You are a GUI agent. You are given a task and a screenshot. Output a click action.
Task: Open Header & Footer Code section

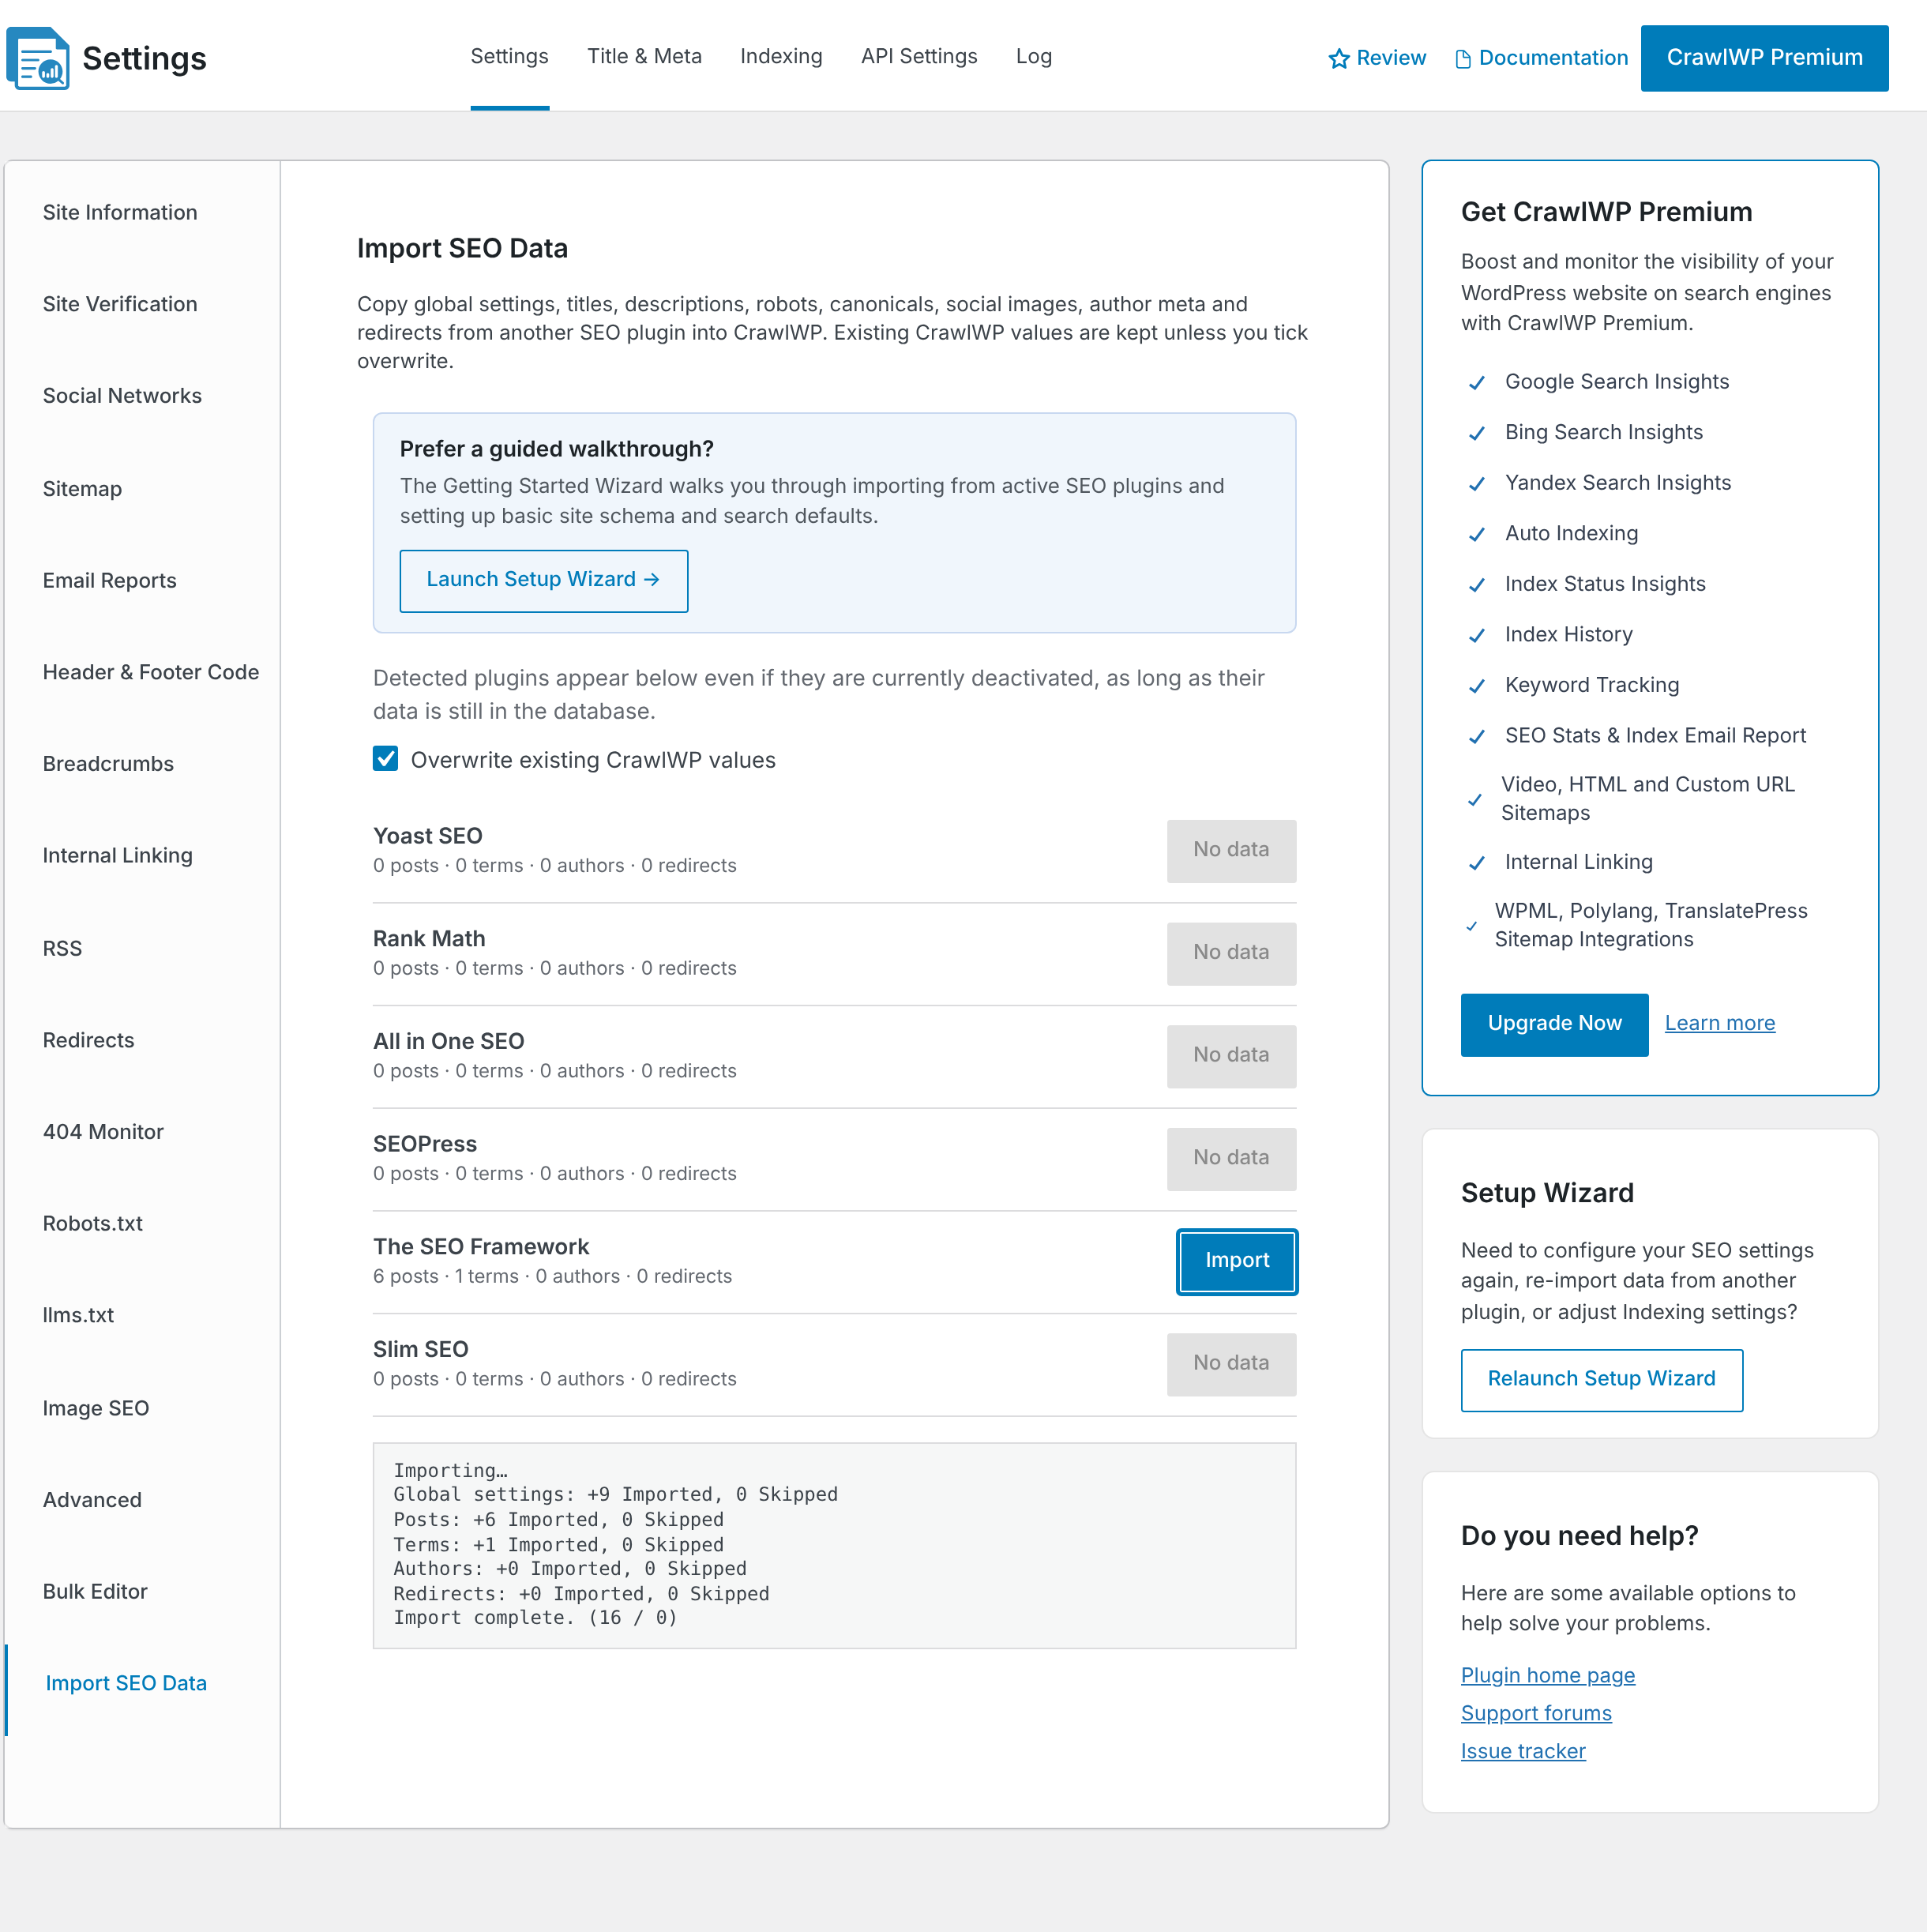(150, 672)
